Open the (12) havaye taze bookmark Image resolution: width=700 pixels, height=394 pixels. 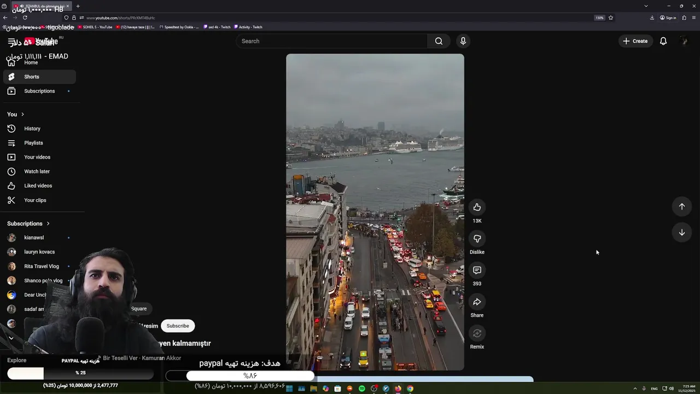pyautogui.click(x=135, y=27)
